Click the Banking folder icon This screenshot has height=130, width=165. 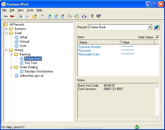point(16,54)
